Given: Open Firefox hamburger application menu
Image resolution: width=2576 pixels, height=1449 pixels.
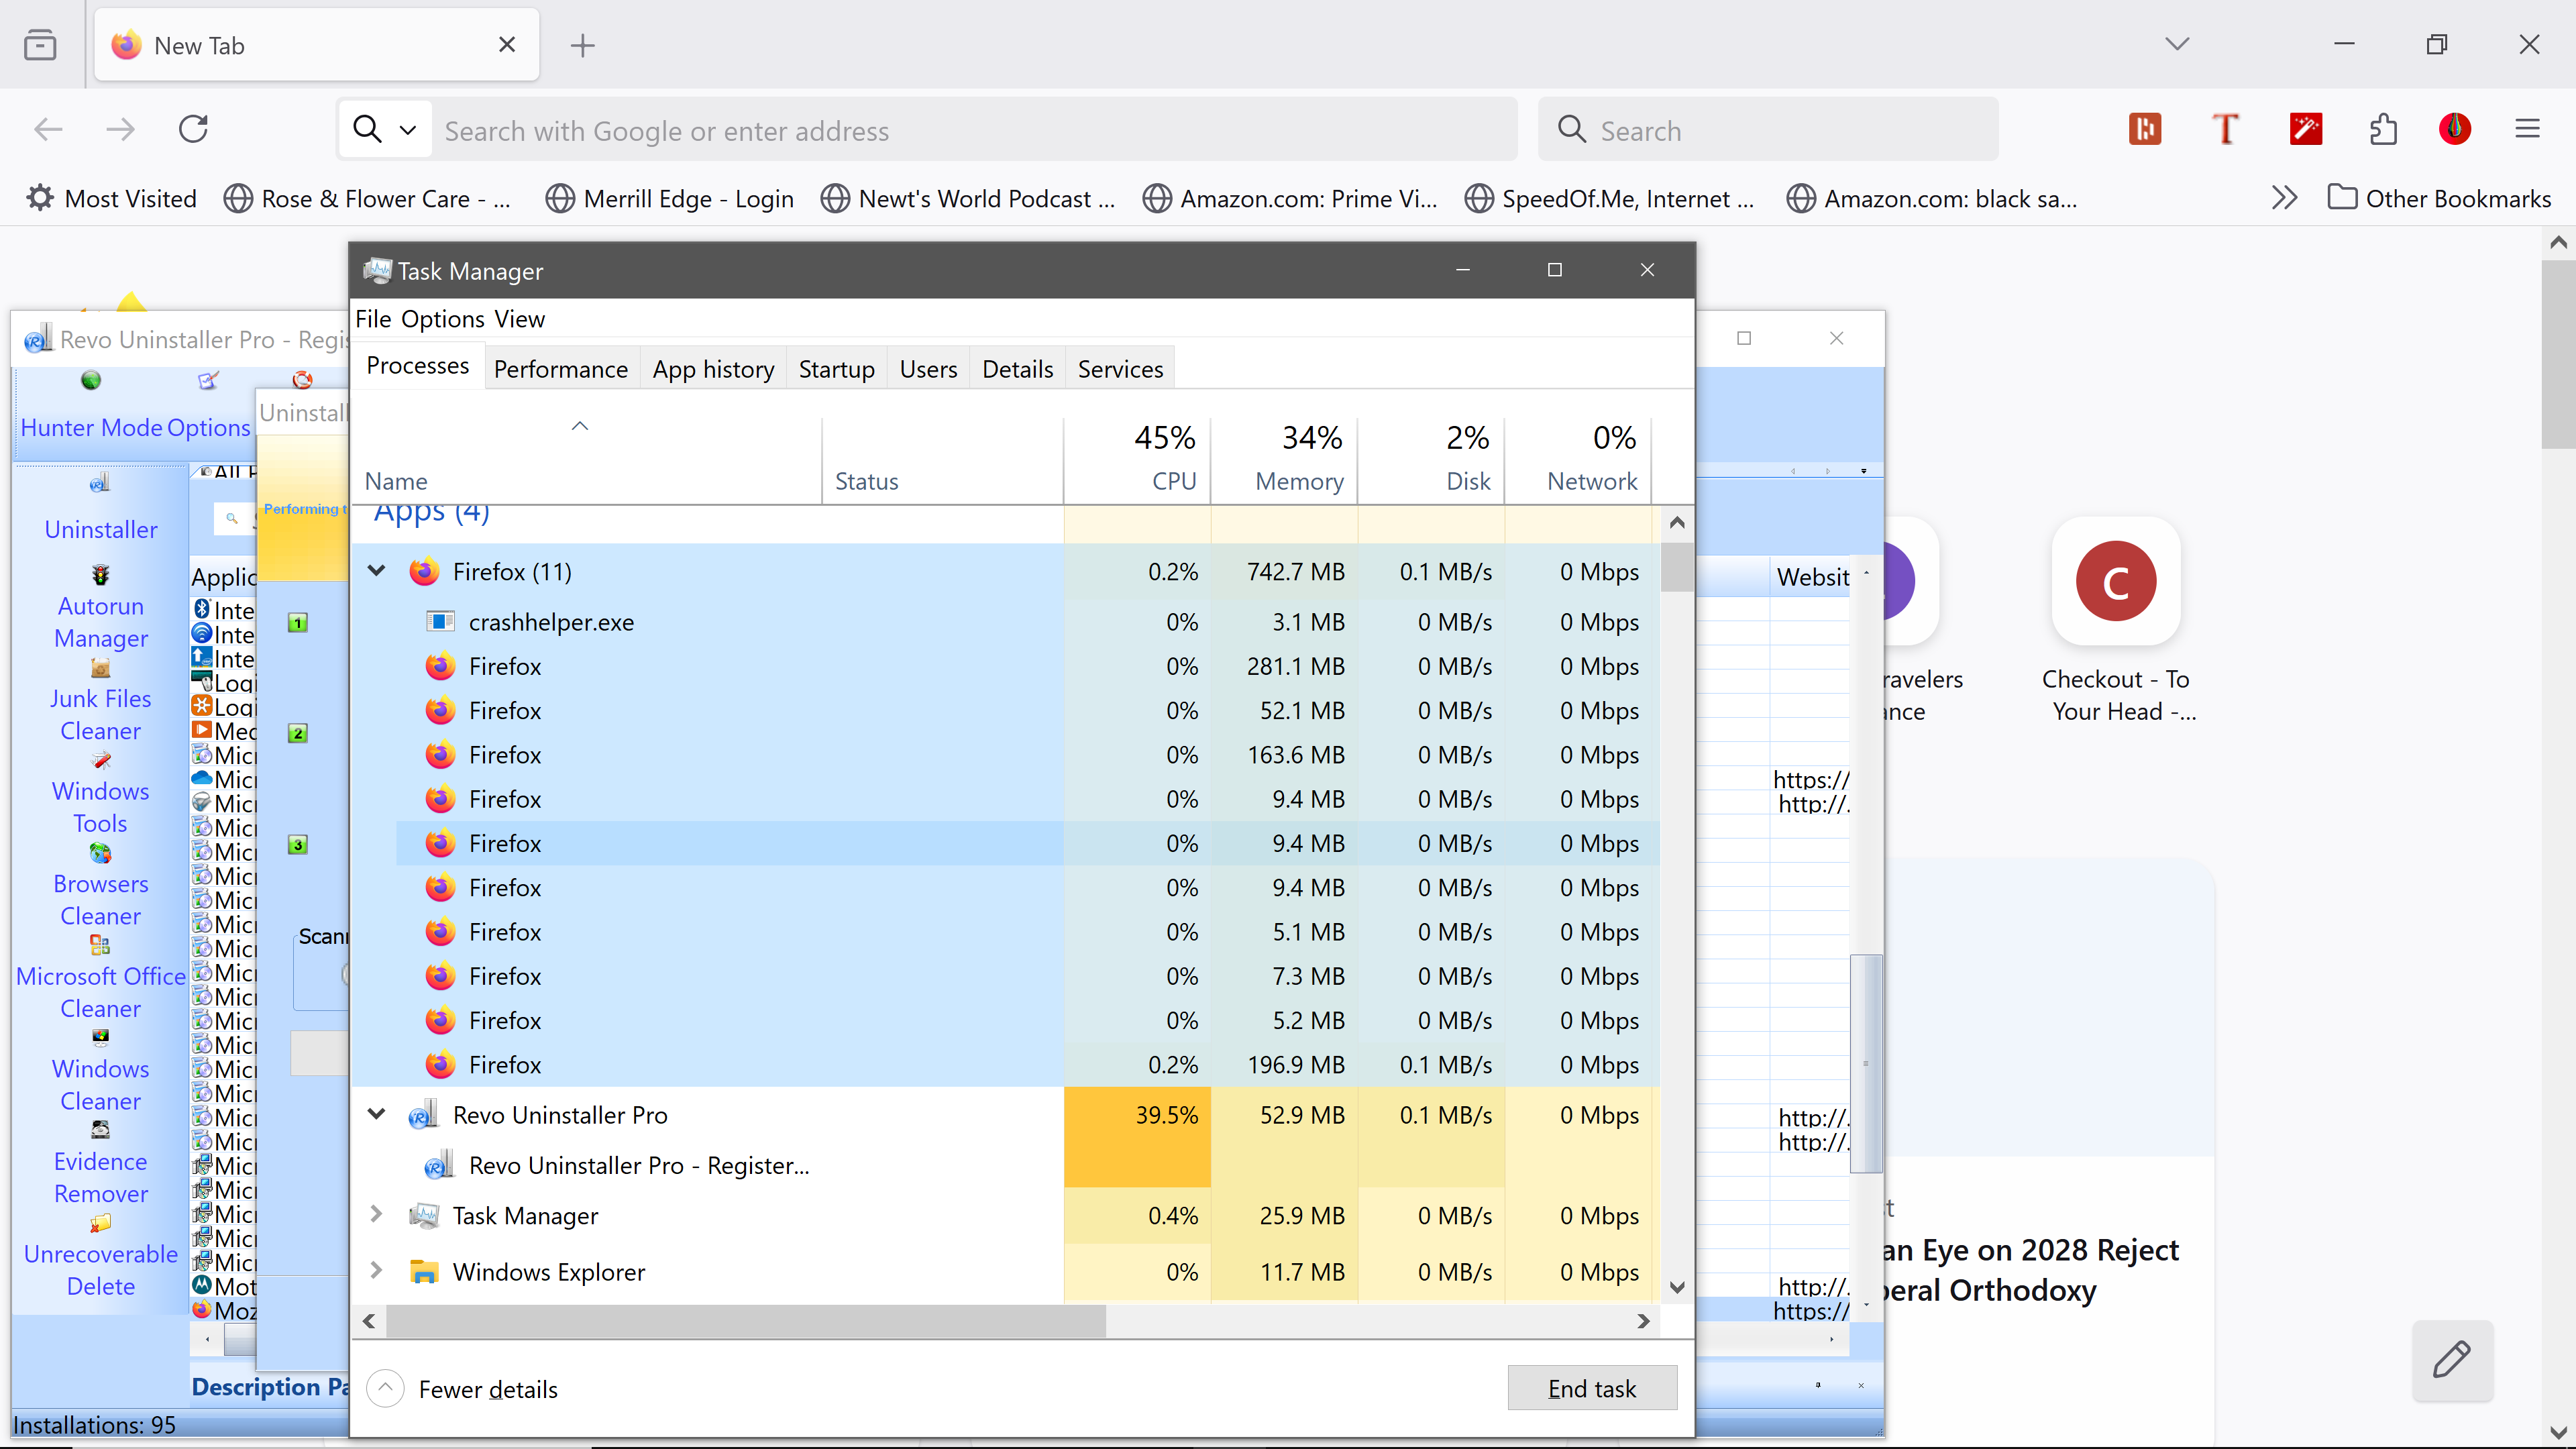Looking at the screenshot, I should (2527, 129).
